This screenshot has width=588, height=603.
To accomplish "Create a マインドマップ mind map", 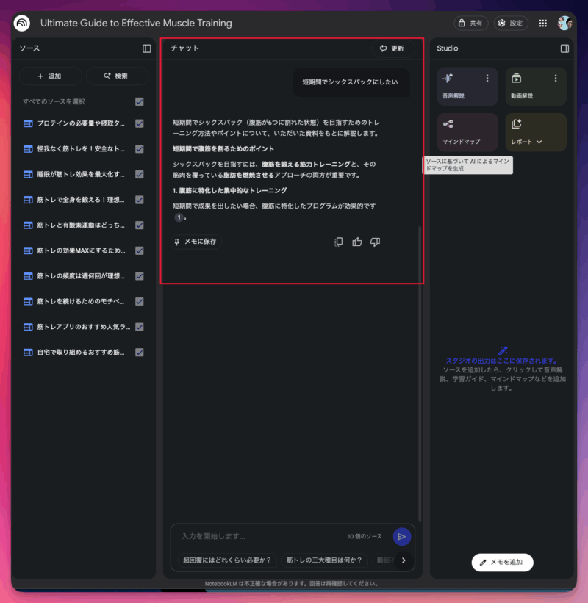I will tap(467, 132).
